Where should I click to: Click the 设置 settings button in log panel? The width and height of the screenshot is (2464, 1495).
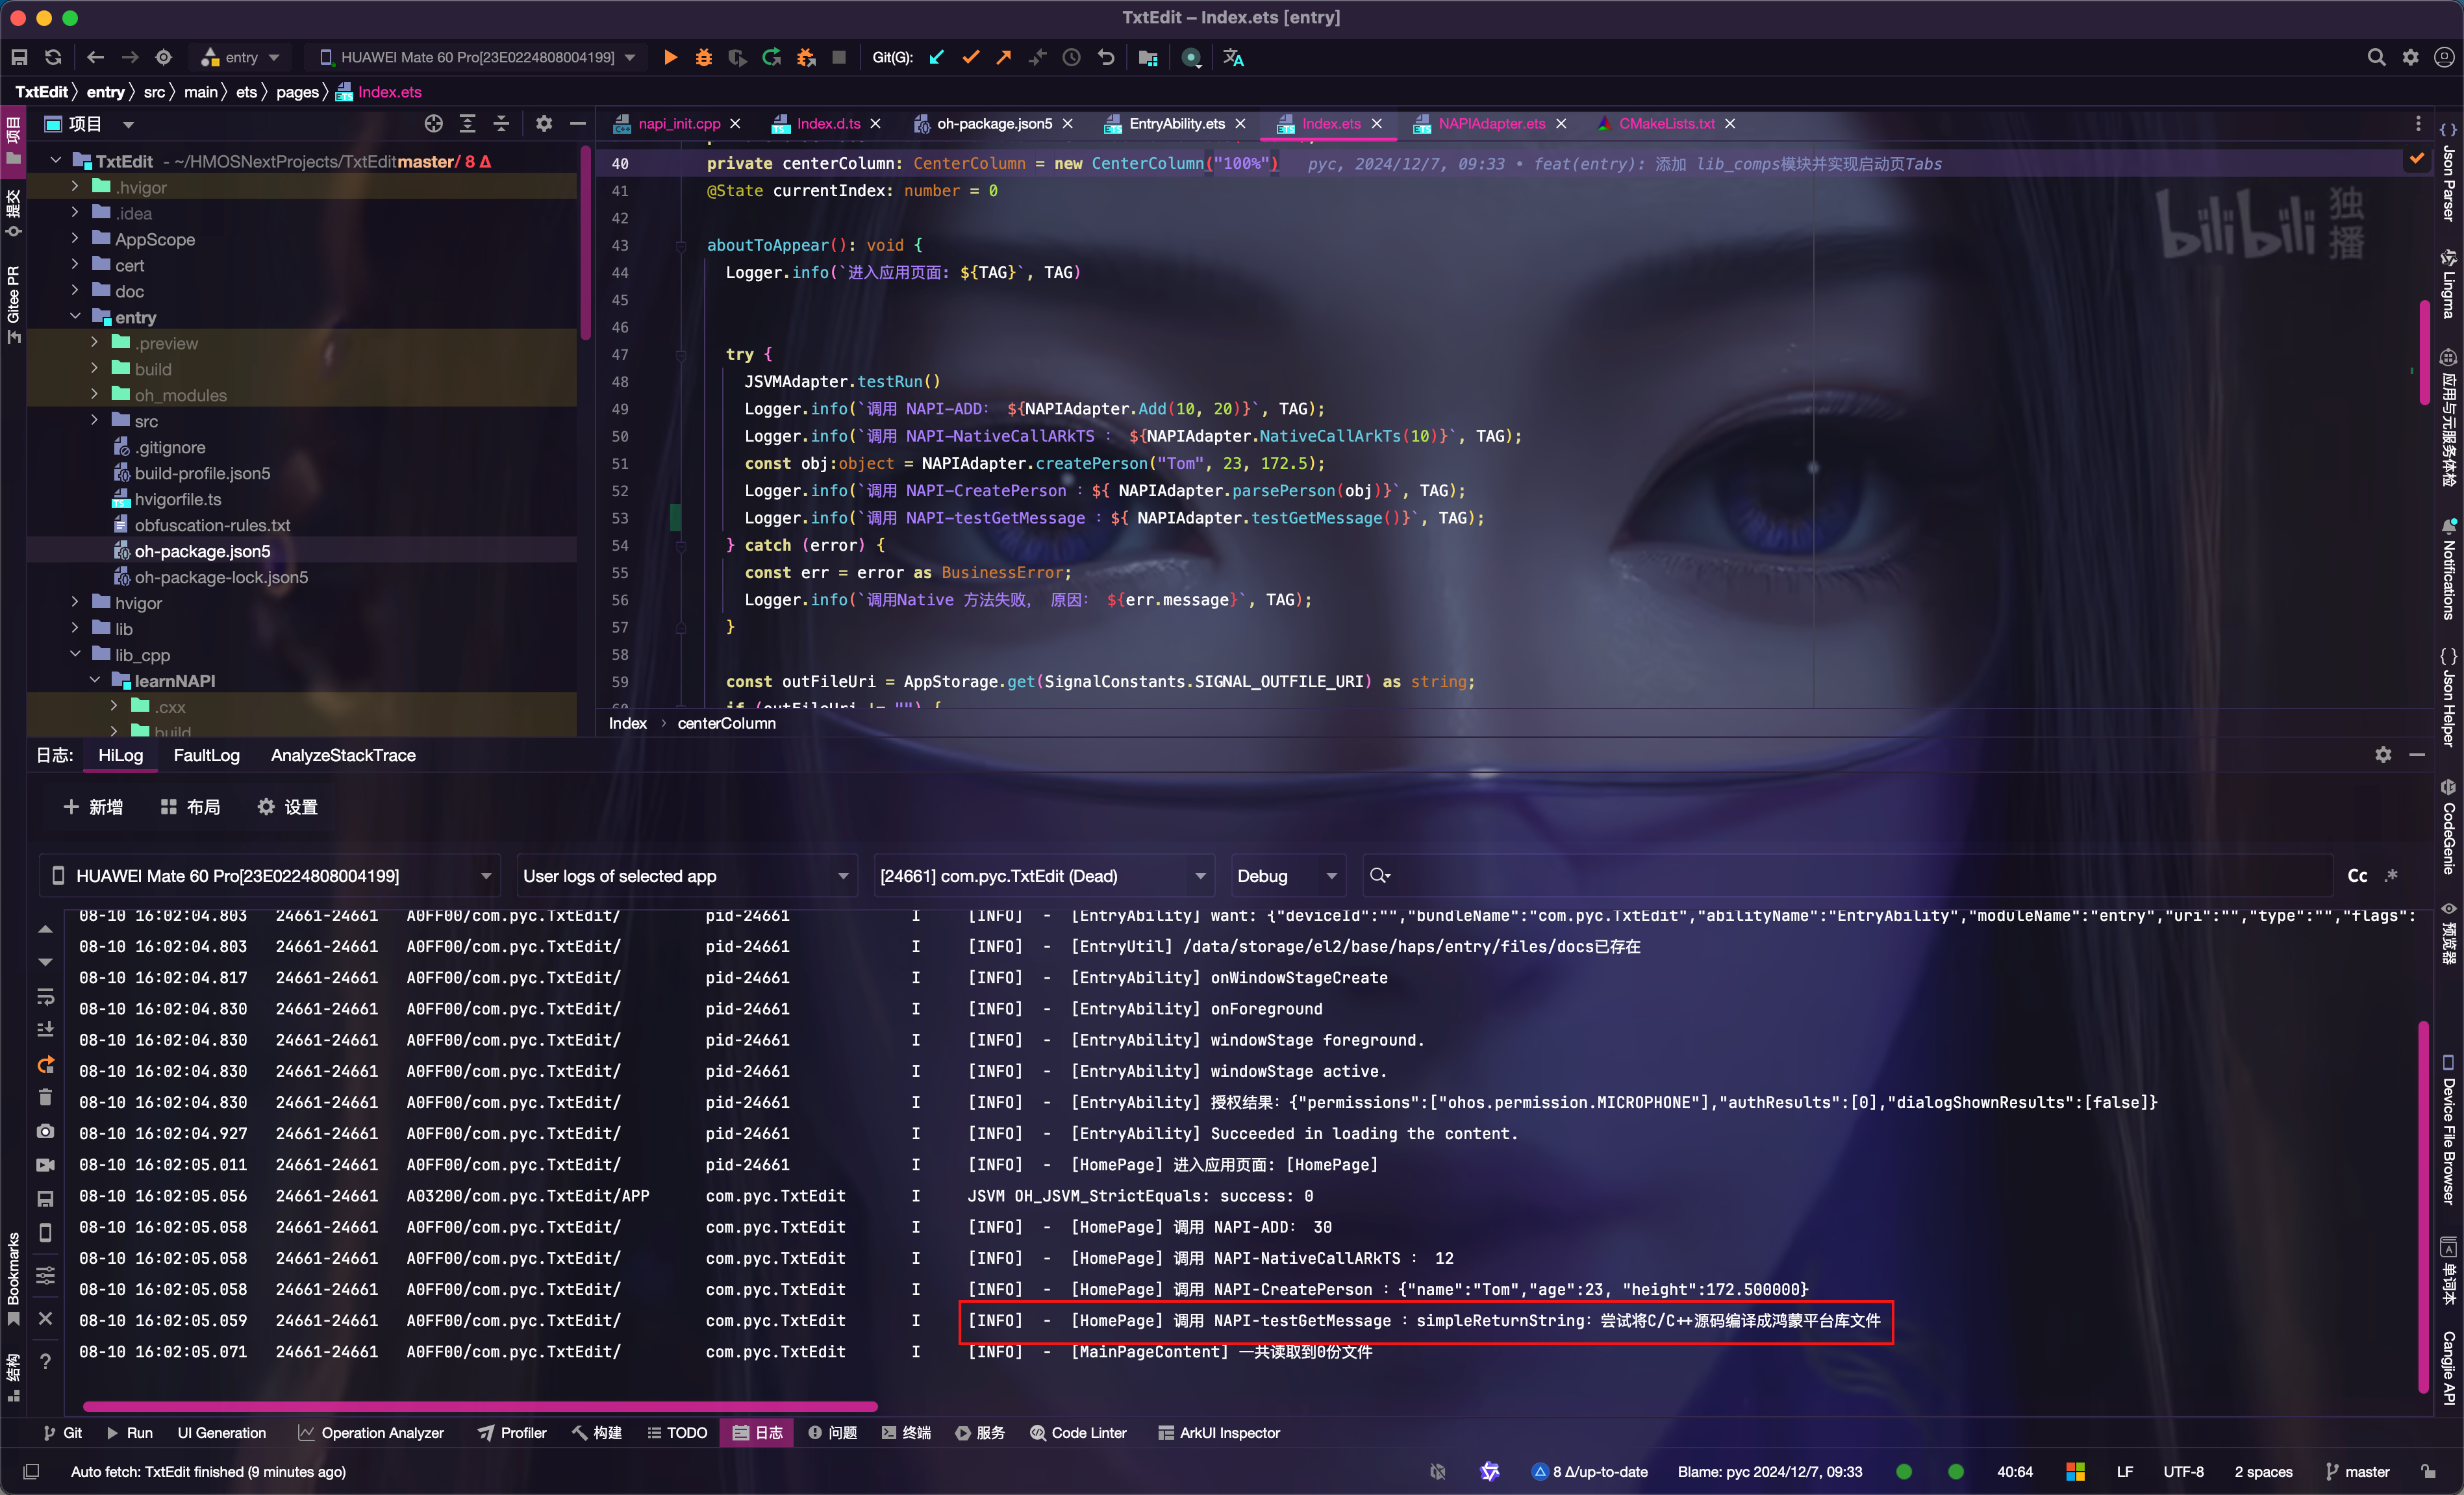click(287, 807)
